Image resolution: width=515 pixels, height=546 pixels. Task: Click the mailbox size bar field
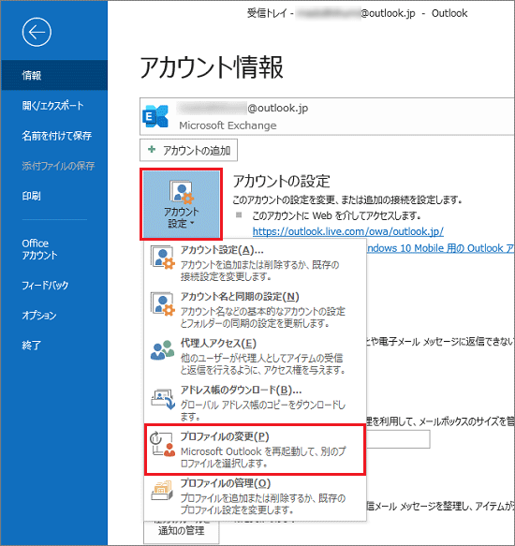(398, 439)
